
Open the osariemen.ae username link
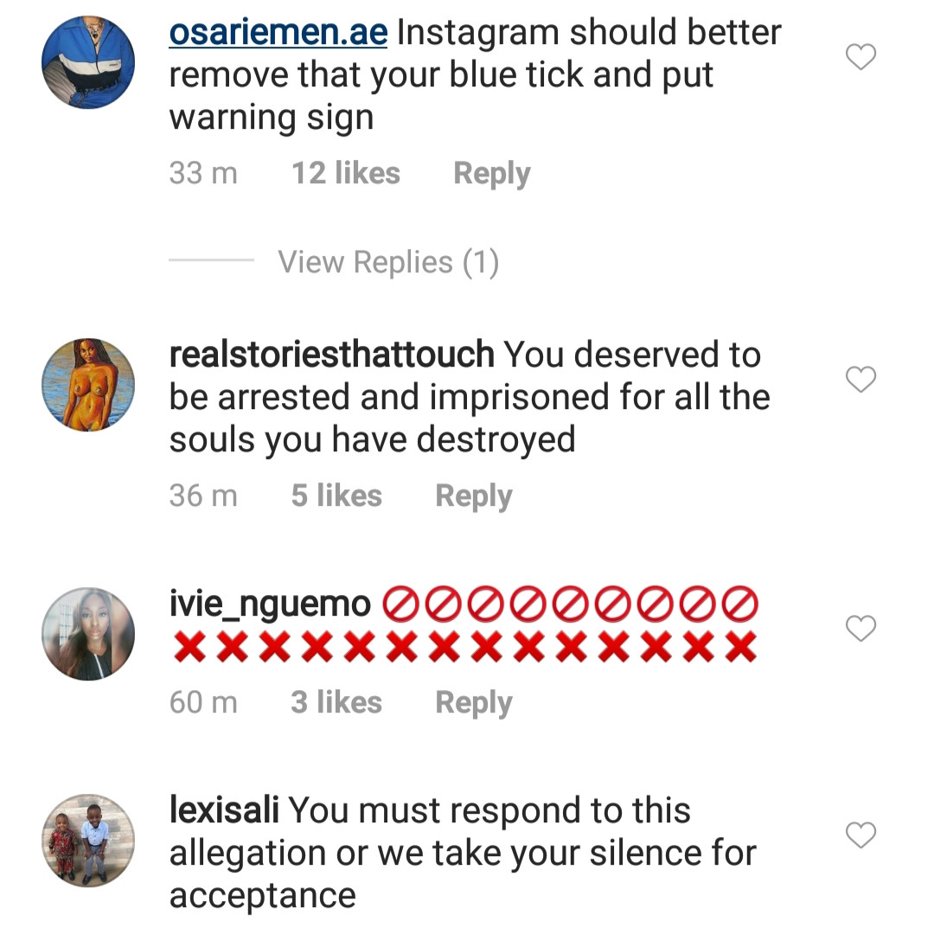278,33
